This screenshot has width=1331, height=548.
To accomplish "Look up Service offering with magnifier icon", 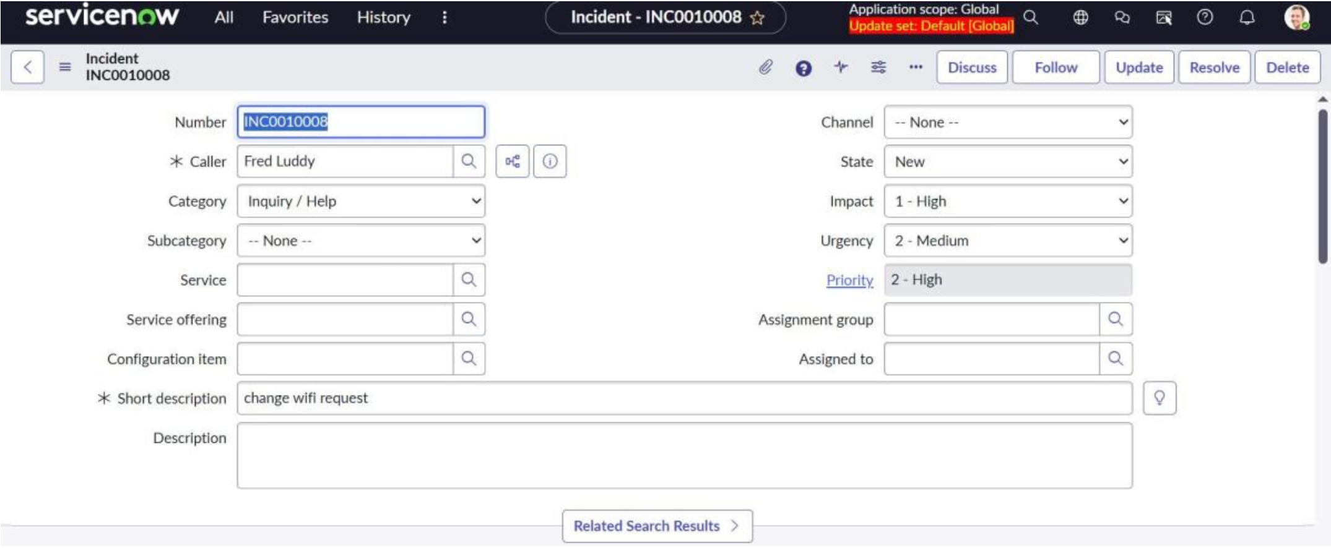I will 469,319.
